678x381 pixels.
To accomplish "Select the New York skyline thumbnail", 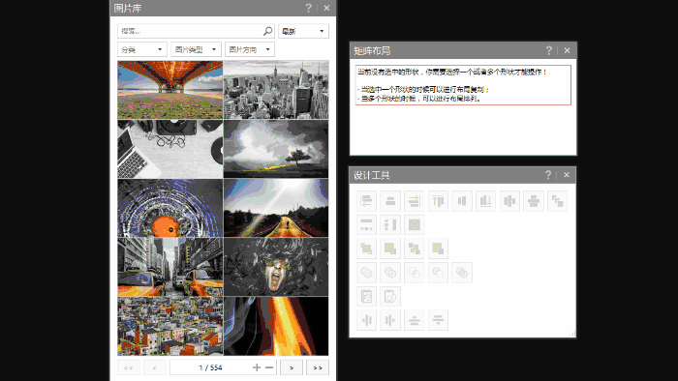I will click(x=276, y=89).
